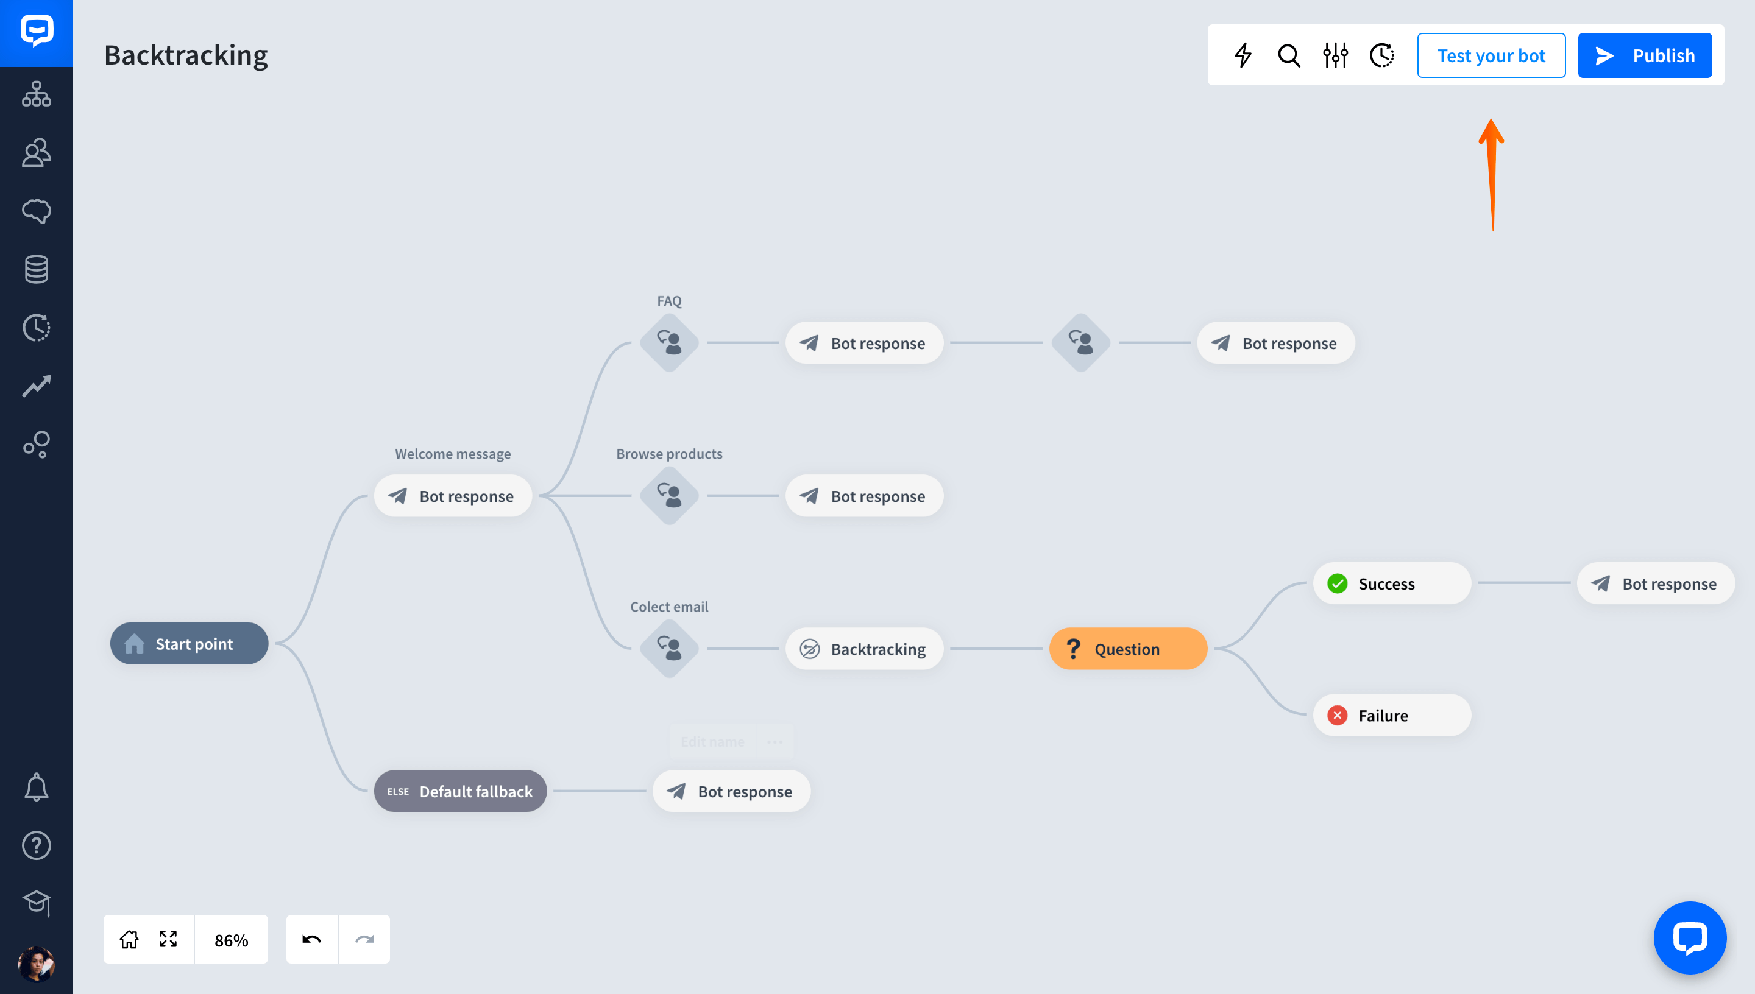Open the live chat widget bubble
1755x994 pixels.
tap(1689, 938)
